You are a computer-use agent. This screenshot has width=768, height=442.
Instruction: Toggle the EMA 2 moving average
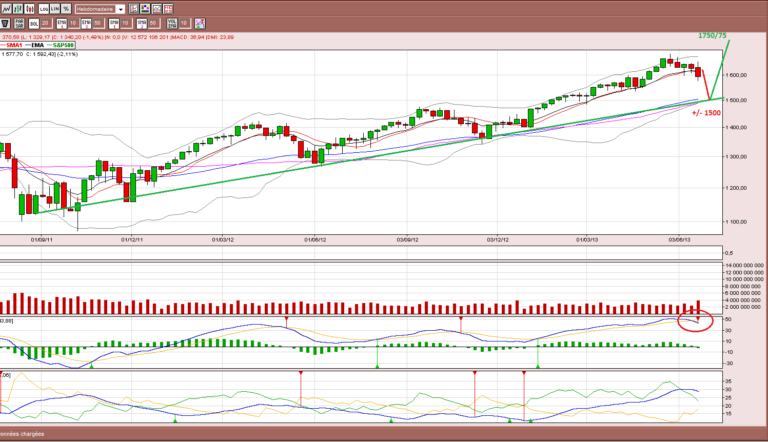click(86, 23)
